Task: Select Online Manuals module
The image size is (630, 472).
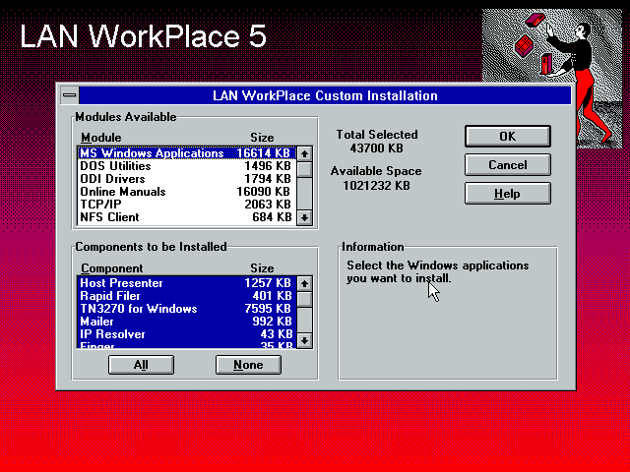Action: click(186, 192)
